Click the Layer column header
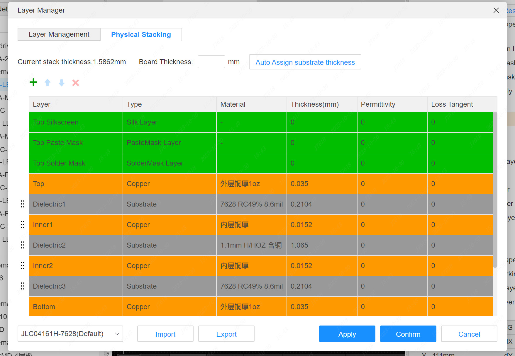The image size is (515, 356). pyautogui.click(x=76, y=104)
